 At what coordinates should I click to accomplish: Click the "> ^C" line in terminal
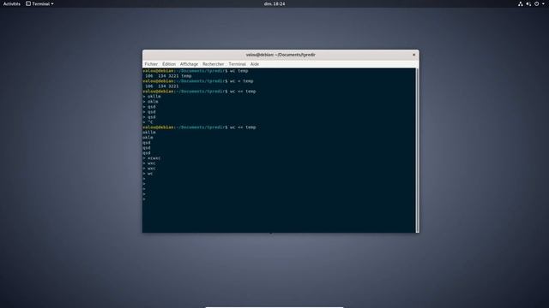pyautogui.click(x=148, y=122)
